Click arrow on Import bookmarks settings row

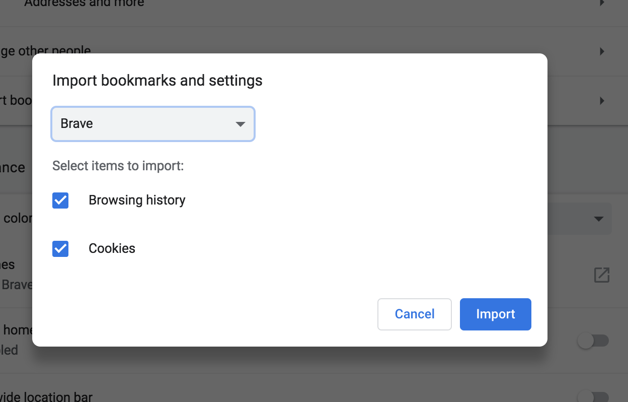(x=602, y=101)
